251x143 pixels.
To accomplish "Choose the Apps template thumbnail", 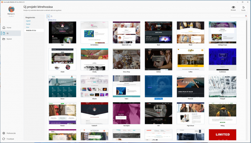I will [x=62, y=32].
